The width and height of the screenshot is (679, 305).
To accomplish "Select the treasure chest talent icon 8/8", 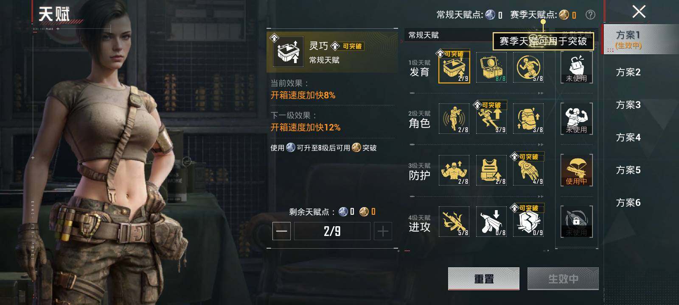I will point(491,67).
